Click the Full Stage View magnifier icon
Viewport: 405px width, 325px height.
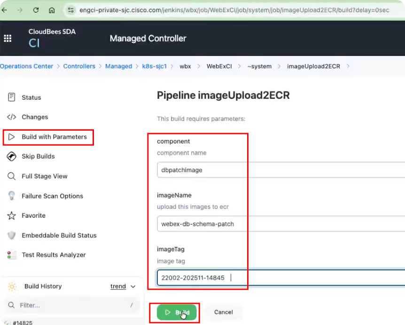12,176
